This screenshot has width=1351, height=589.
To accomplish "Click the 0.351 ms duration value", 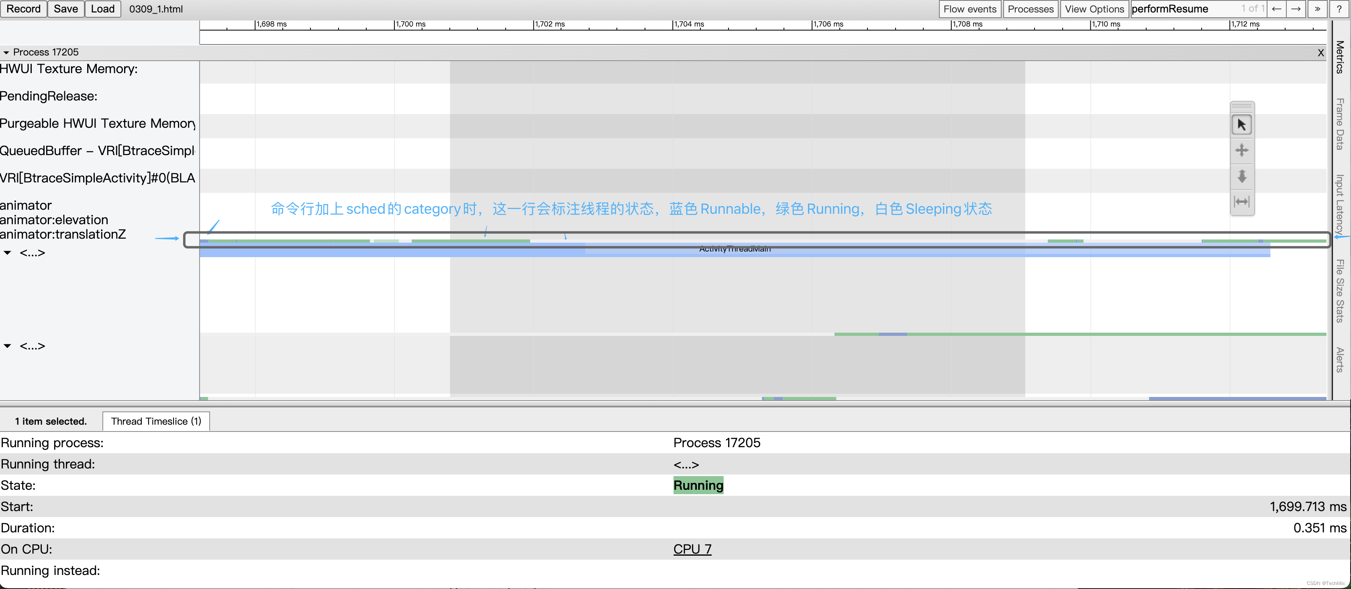I will coord(1320,528).
